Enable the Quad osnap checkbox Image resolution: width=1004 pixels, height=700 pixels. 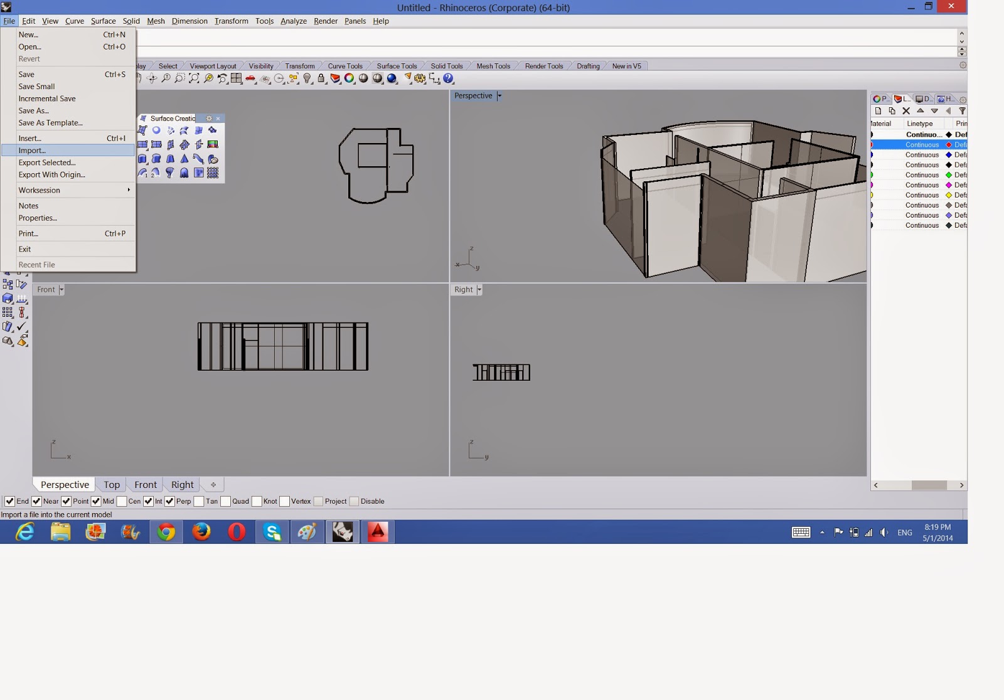pyautogui.click(x=225, y=501)
